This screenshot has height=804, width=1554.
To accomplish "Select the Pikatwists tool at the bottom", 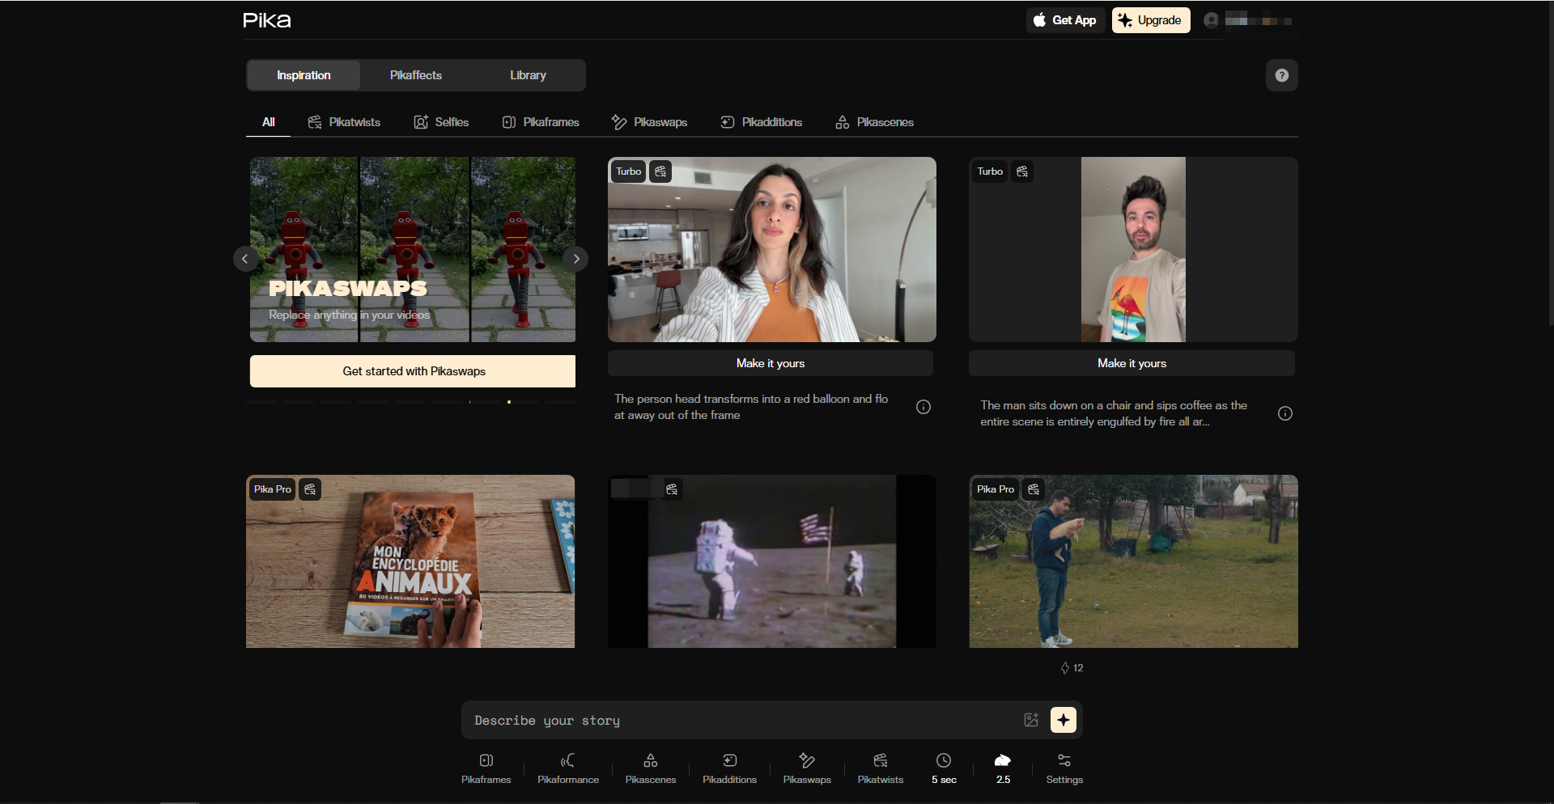I will tap(880, 768).
